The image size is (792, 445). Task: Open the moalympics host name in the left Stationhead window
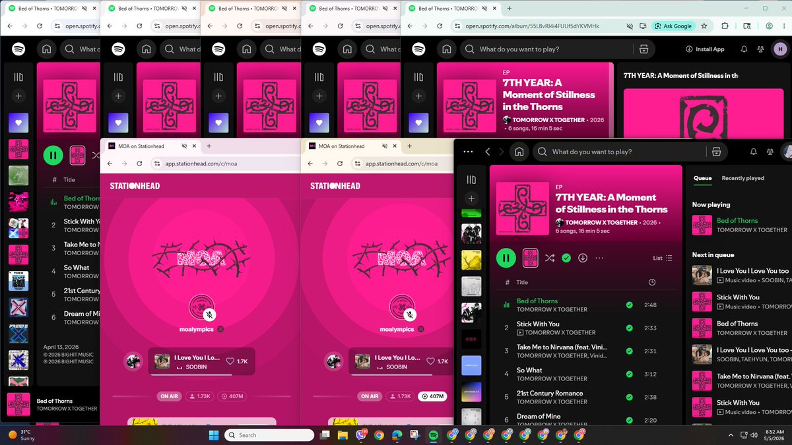click(x=196, y=329)
